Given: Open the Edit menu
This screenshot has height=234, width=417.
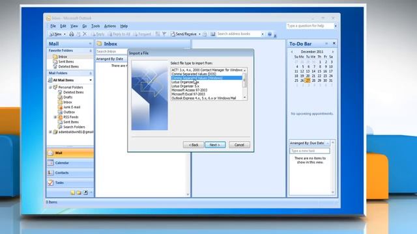Looking at the screenshot, I should (63, 26).
